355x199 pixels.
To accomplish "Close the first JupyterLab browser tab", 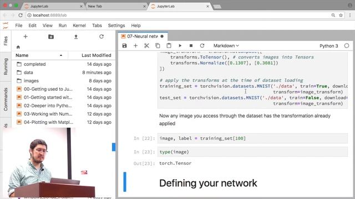I will (81, 6).
